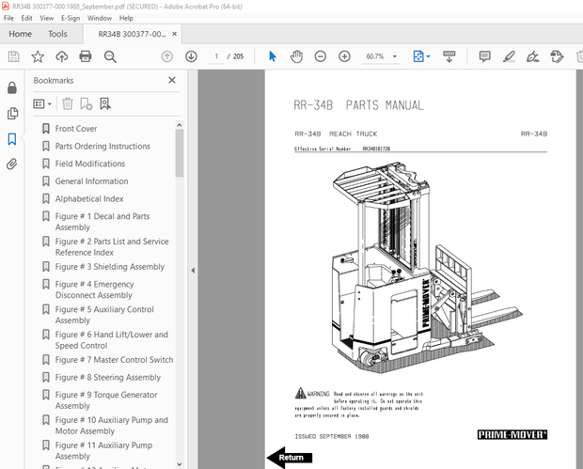The width and height of the screenshot is (583, 469).
Task: Open the sign document tool
Action: pos(532,56)
